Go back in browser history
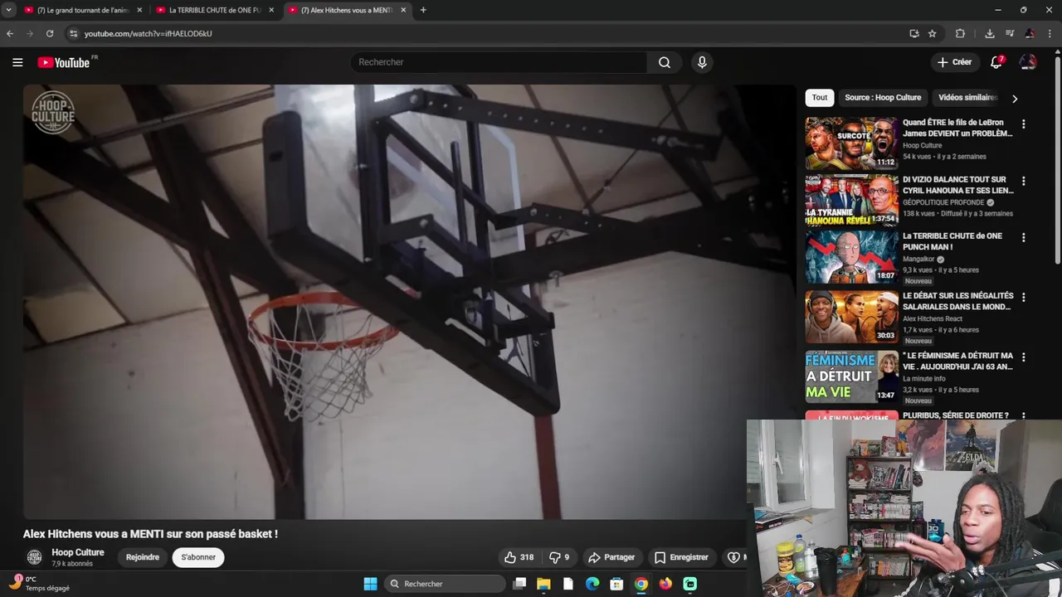 [10, 33]
